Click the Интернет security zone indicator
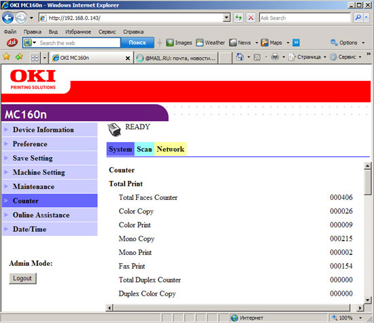Screen dimensions: 374x323 point(248,318)
